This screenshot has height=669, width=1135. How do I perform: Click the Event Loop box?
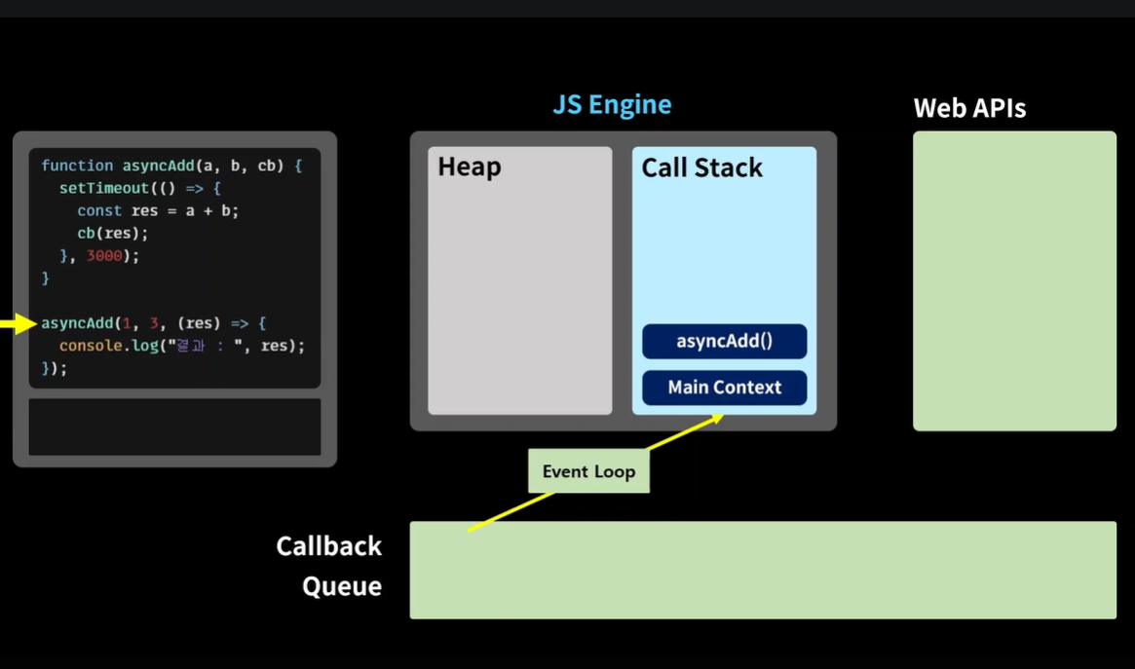[588, 471]
